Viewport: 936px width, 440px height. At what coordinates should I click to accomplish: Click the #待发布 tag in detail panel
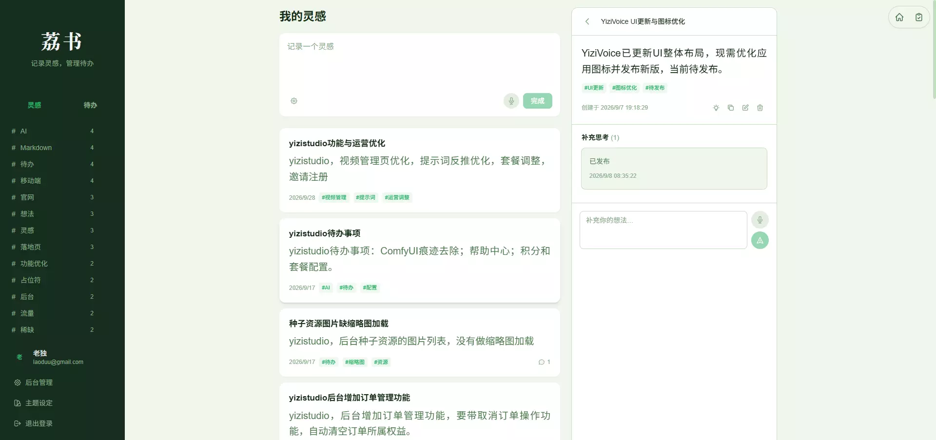click(x=655, y=88)
